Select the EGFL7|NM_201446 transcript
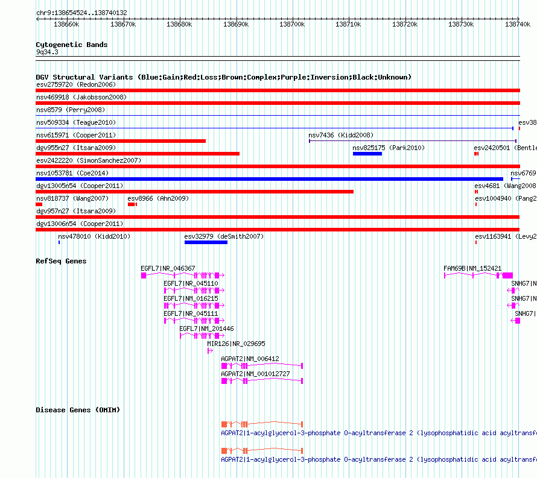Viewport: 537px width, 478px height. click(x=202, y=336)
